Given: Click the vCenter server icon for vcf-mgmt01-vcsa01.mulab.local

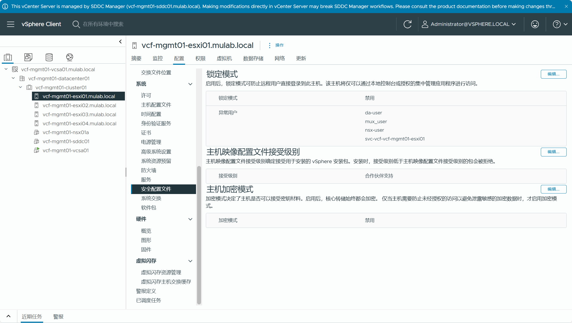Looking at the screenshot, I should tap(15, 70).
